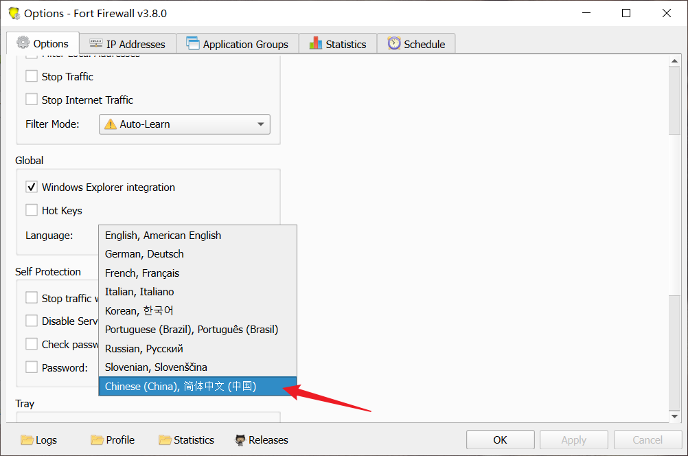
Task: Uncheck Windows Explorer integration
Action: pos(32,187)
